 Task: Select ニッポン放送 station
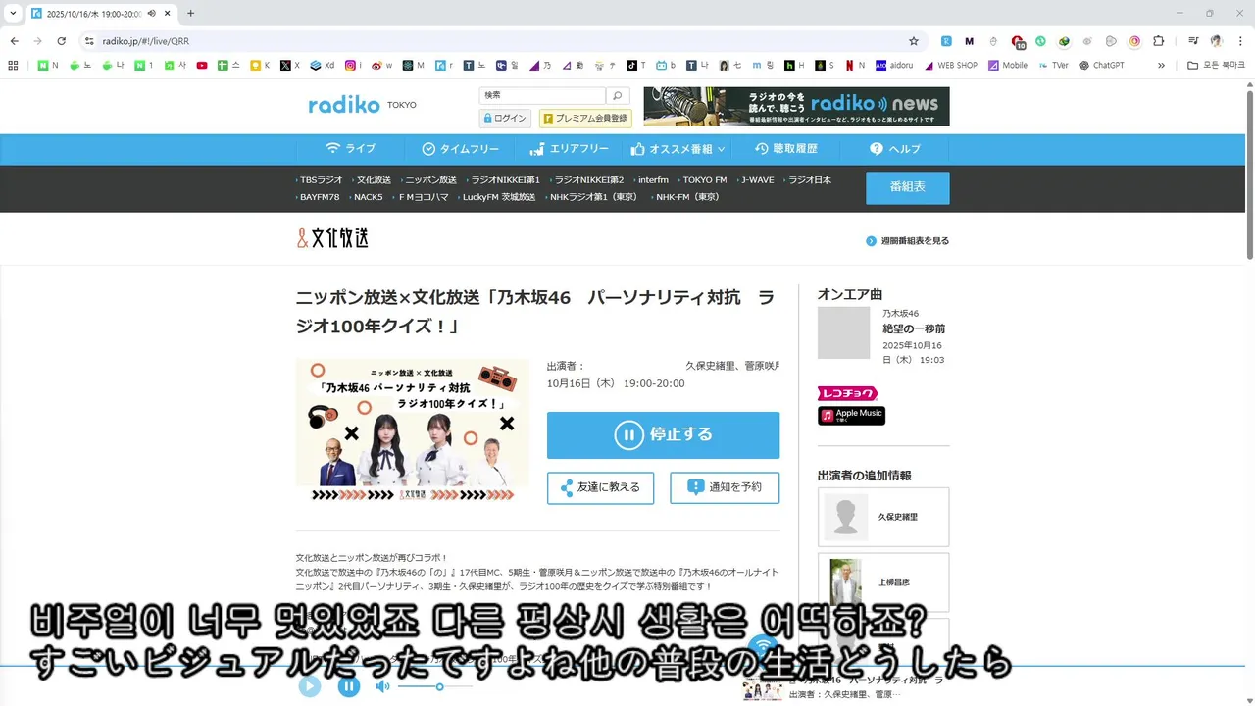(x=429, y=180)
